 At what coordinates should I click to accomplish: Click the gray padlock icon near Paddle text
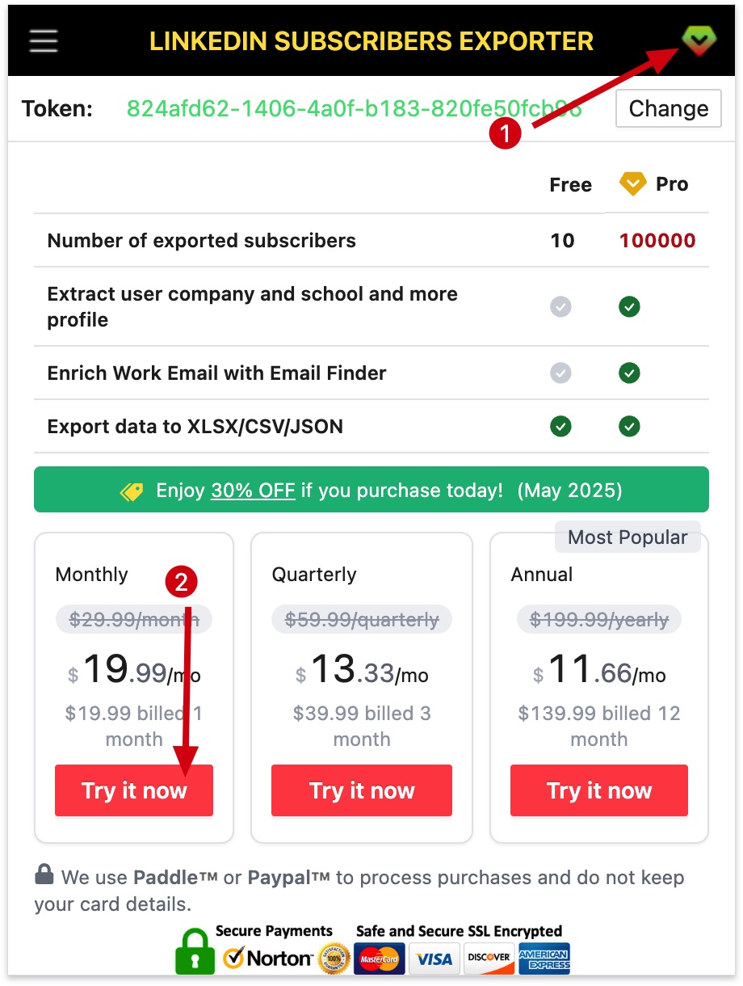[x=44, y=874]
